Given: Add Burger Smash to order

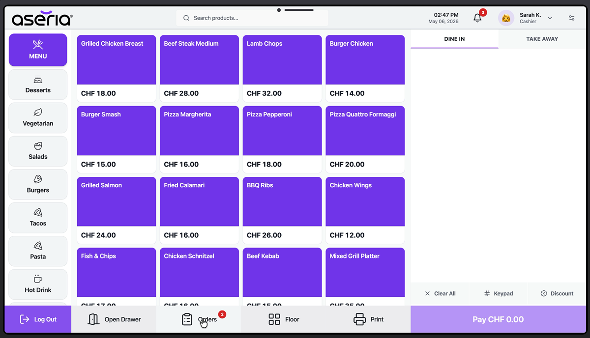Looking at the screenshot, I should 117,140.
